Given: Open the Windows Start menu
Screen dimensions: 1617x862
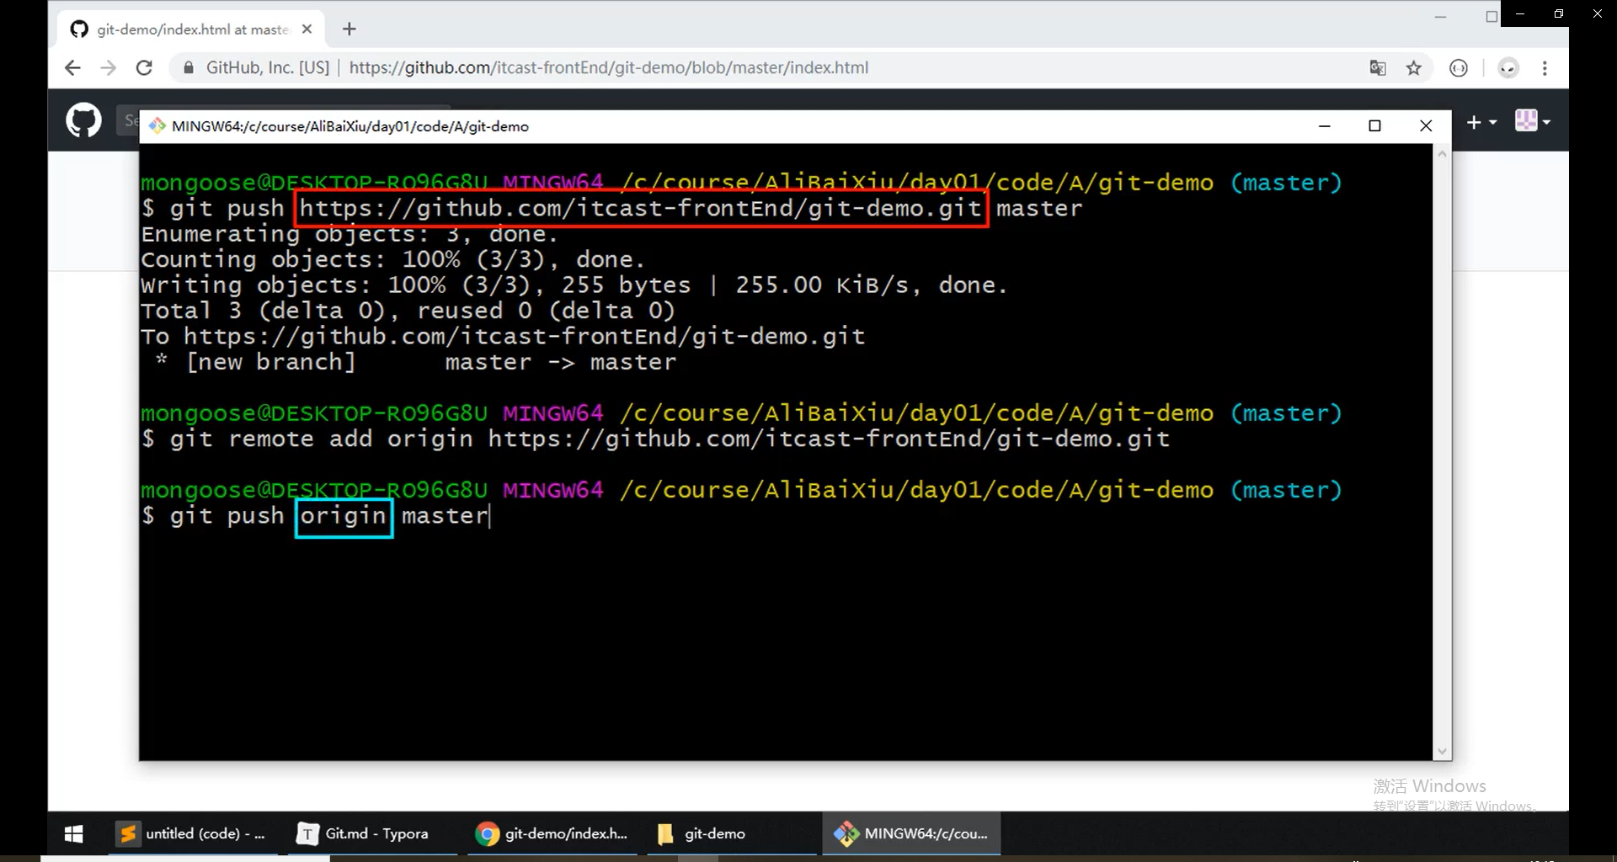Looking at the screenshot, I should coord(73,833).
